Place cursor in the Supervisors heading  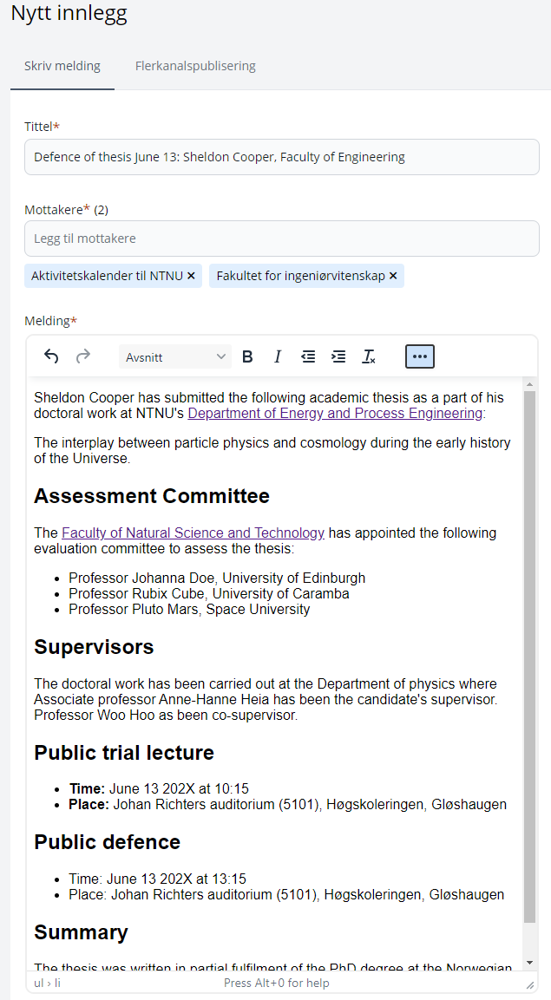point(94,647)
